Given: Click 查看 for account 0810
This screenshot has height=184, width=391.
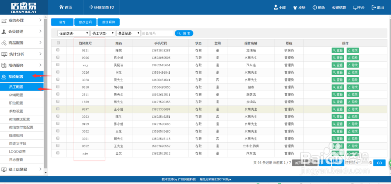Looking at the screenshot, I should (338, 87).
